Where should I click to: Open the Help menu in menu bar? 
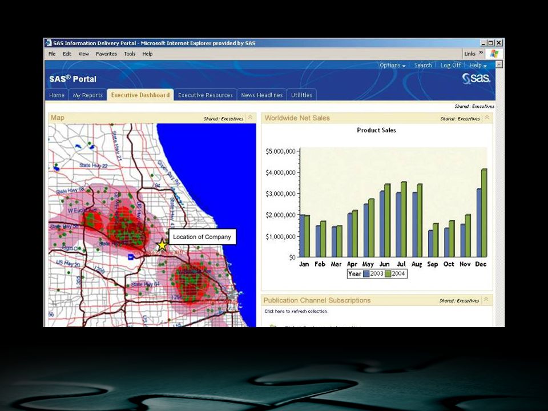tap(147, 54)
